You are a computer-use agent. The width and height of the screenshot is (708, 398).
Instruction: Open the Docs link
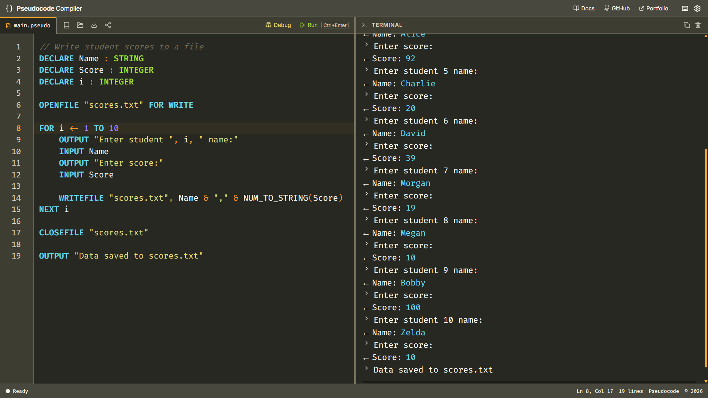click(584, 8)
